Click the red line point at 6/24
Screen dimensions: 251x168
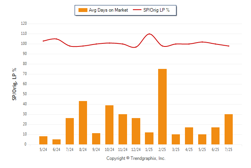pos(56,39)
